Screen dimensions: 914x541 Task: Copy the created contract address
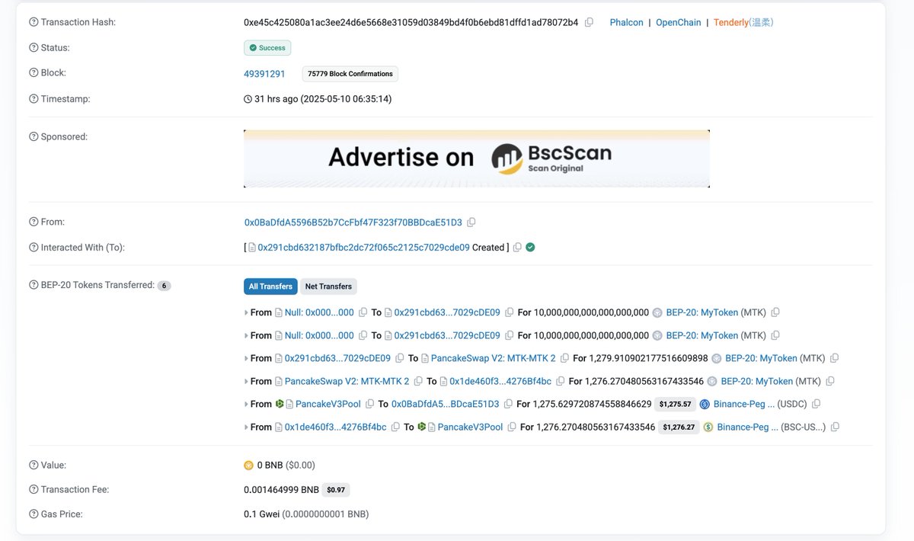[517, 248]
